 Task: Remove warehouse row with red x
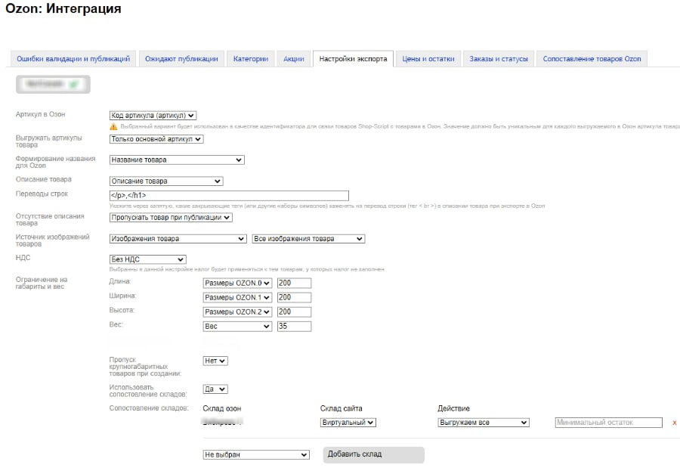pyautogui.click(x=675, y=423)
